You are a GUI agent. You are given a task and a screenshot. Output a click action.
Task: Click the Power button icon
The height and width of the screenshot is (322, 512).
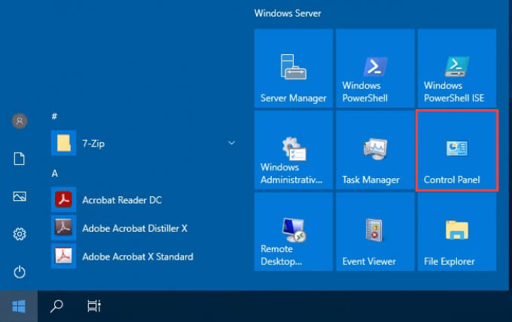tap(20, 272)
